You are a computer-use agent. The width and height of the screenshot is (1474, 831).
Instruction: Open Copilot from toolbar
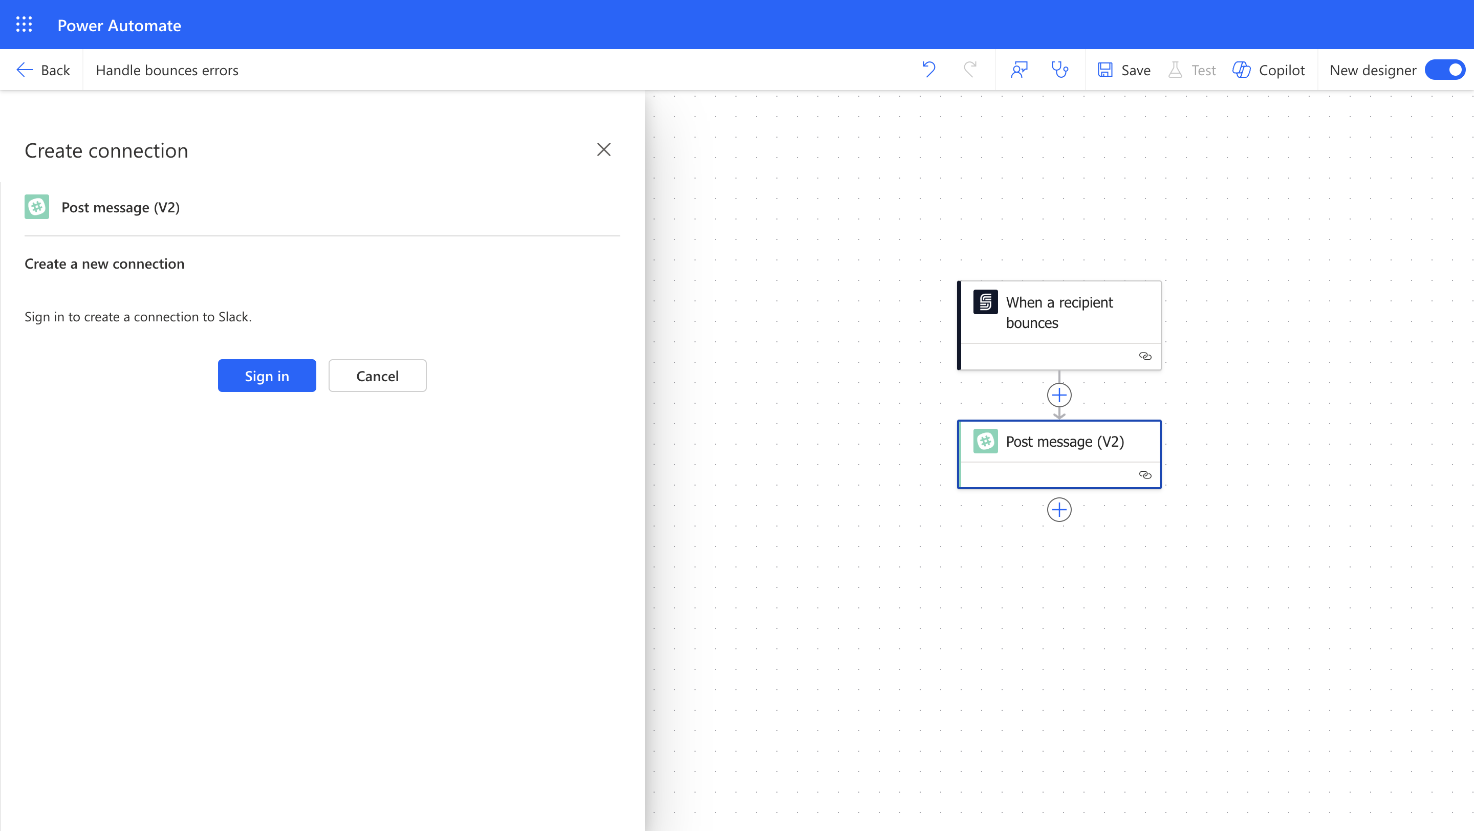(x=1269, y=70)
